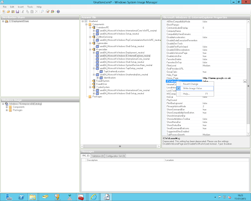This screenshot has width=251, height=201.
Task: Open the File menu
Action: [x=5, y=7]
